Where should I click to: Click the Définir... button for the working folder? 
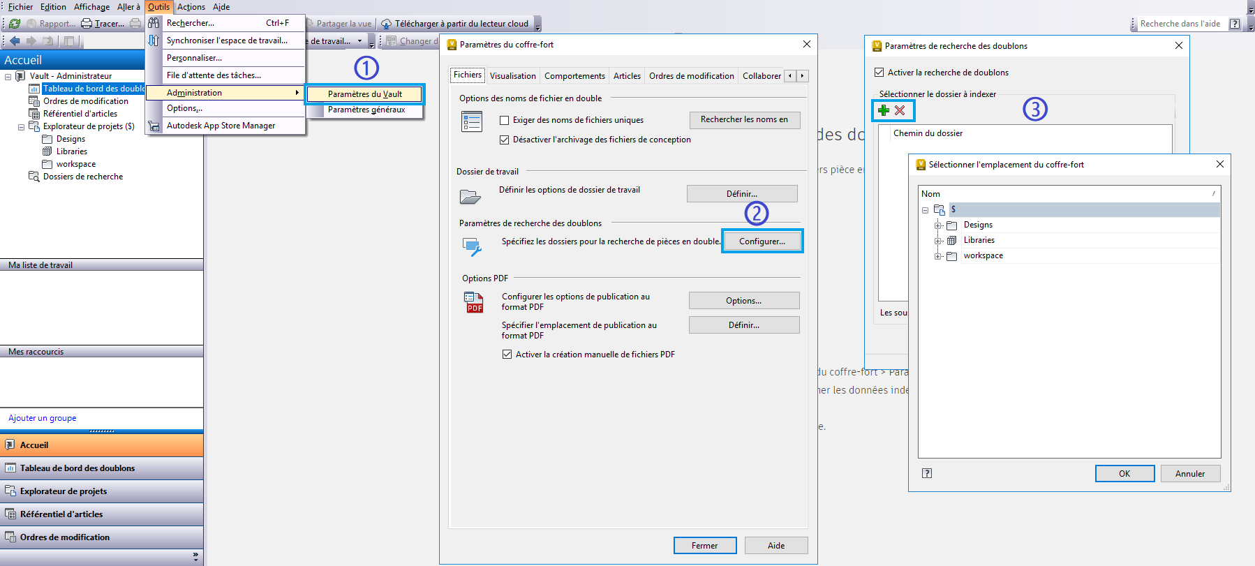[x=742, y=194]
